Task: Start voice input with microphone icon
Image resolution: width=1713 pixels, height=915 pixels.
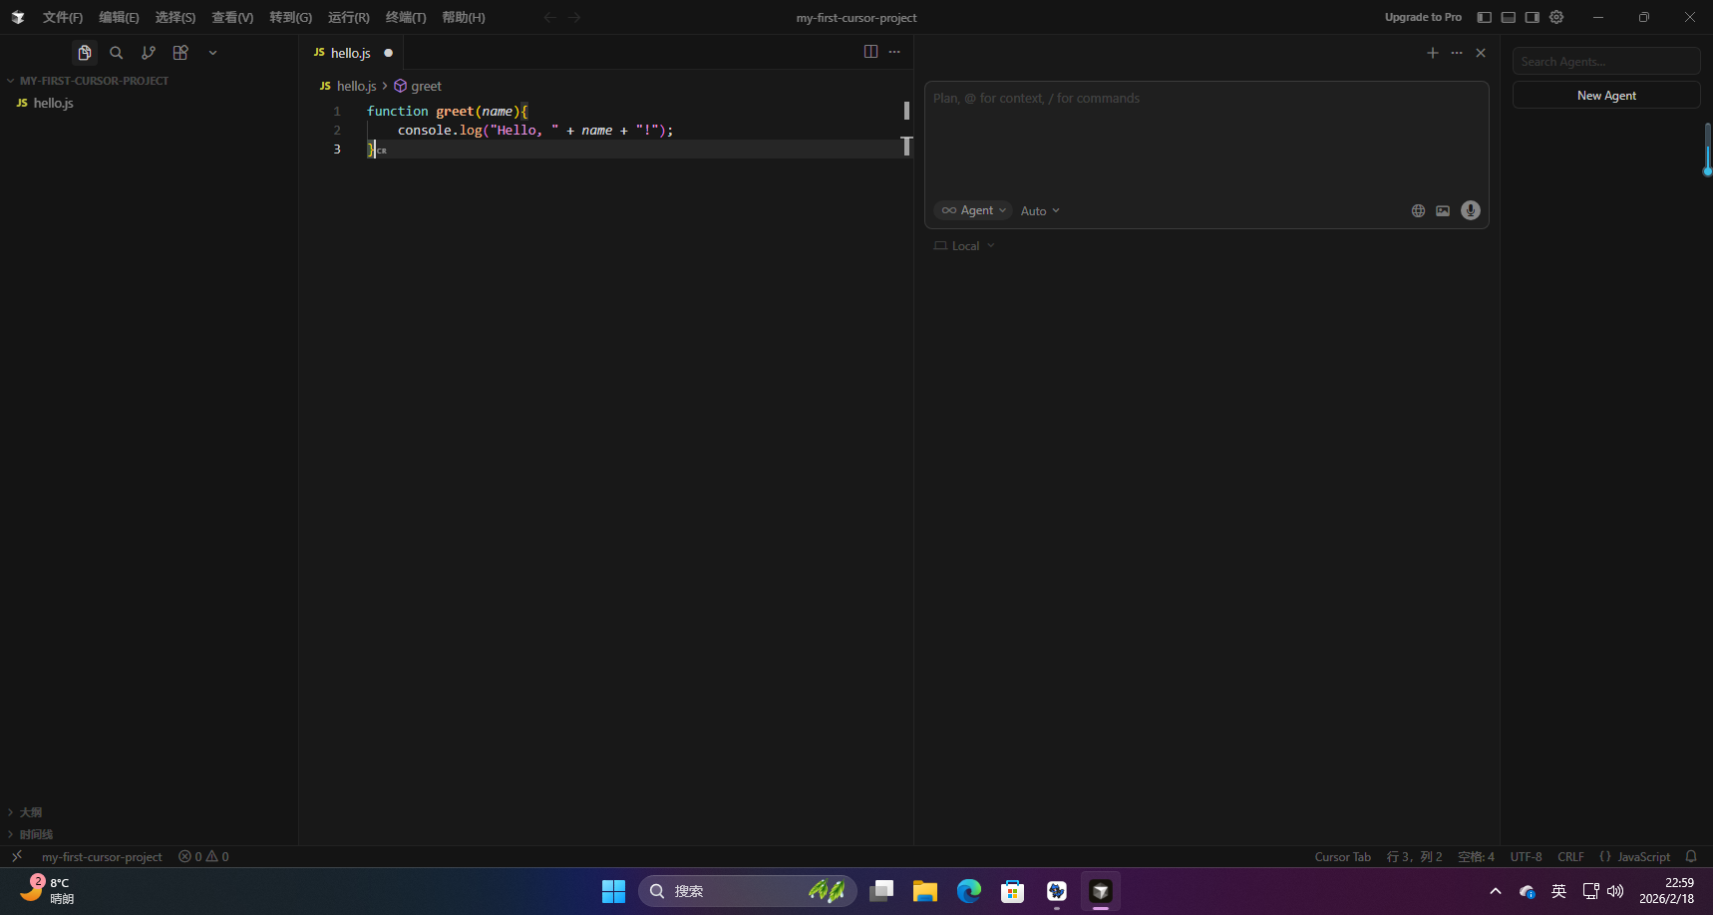Action: (1471, 210)
